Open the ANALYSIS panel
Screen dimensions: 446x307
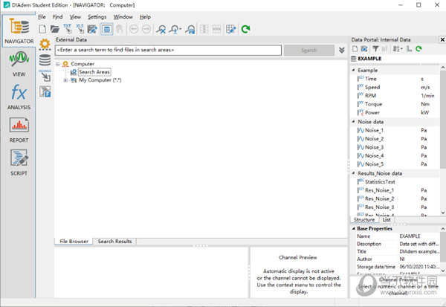click(x=18, y=98)
